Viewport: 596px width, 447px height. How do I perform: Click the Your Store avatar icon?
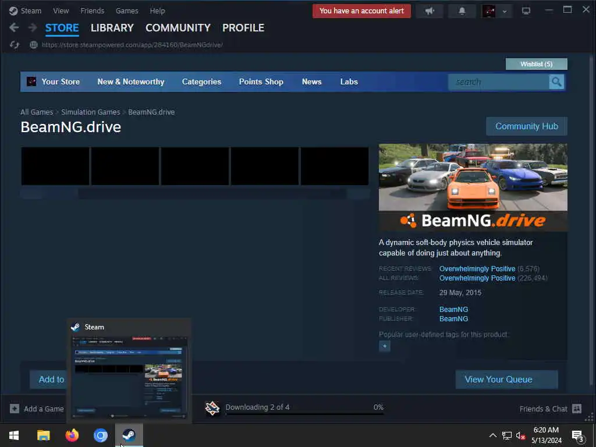(31, 81)
